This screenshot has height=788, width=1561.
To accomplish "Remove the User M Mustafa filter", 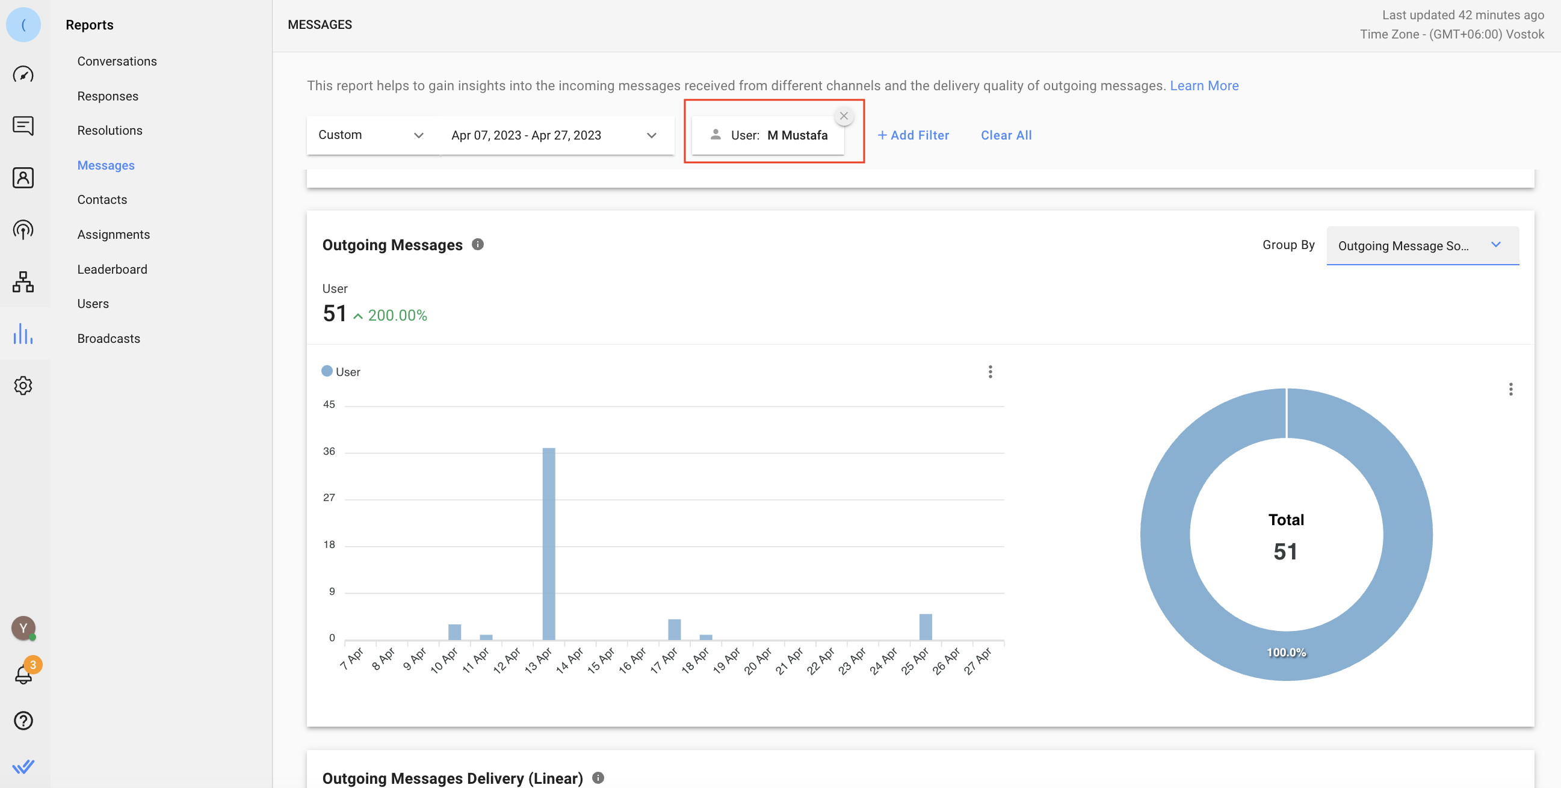I will 844,115.
